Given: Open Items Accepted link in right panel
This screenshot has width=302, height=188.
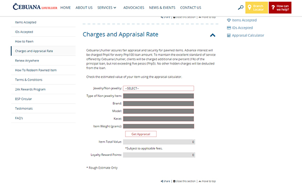Looking at the screenshot, I should [x=244, y=20].
